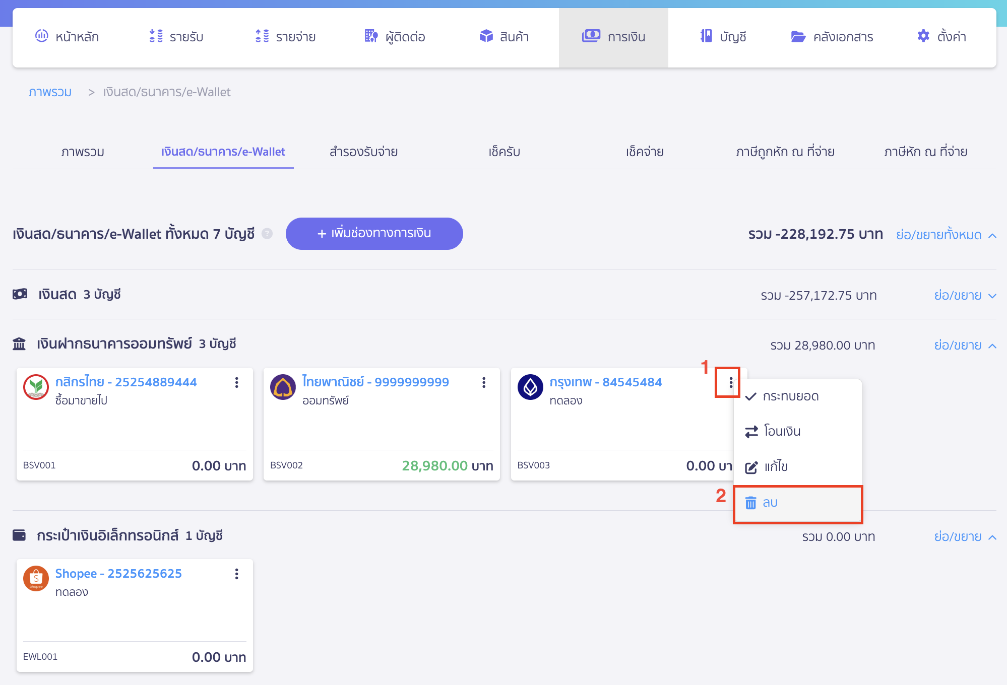Image resolution: width=1007 pixels, height=685 pixels.
Task: Click the help question mark icon
Action: pyautogui.click(x=267, y=234)
